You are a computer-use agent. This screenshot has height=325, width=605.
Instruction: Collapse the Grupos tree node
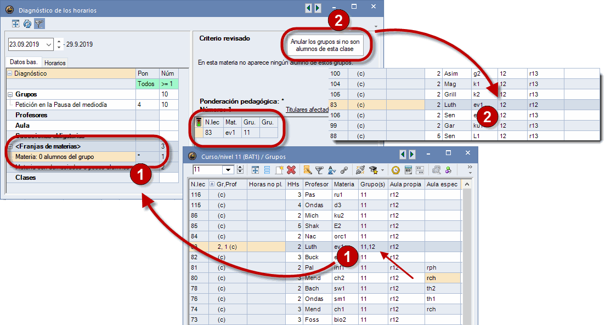tap(10, 94)
